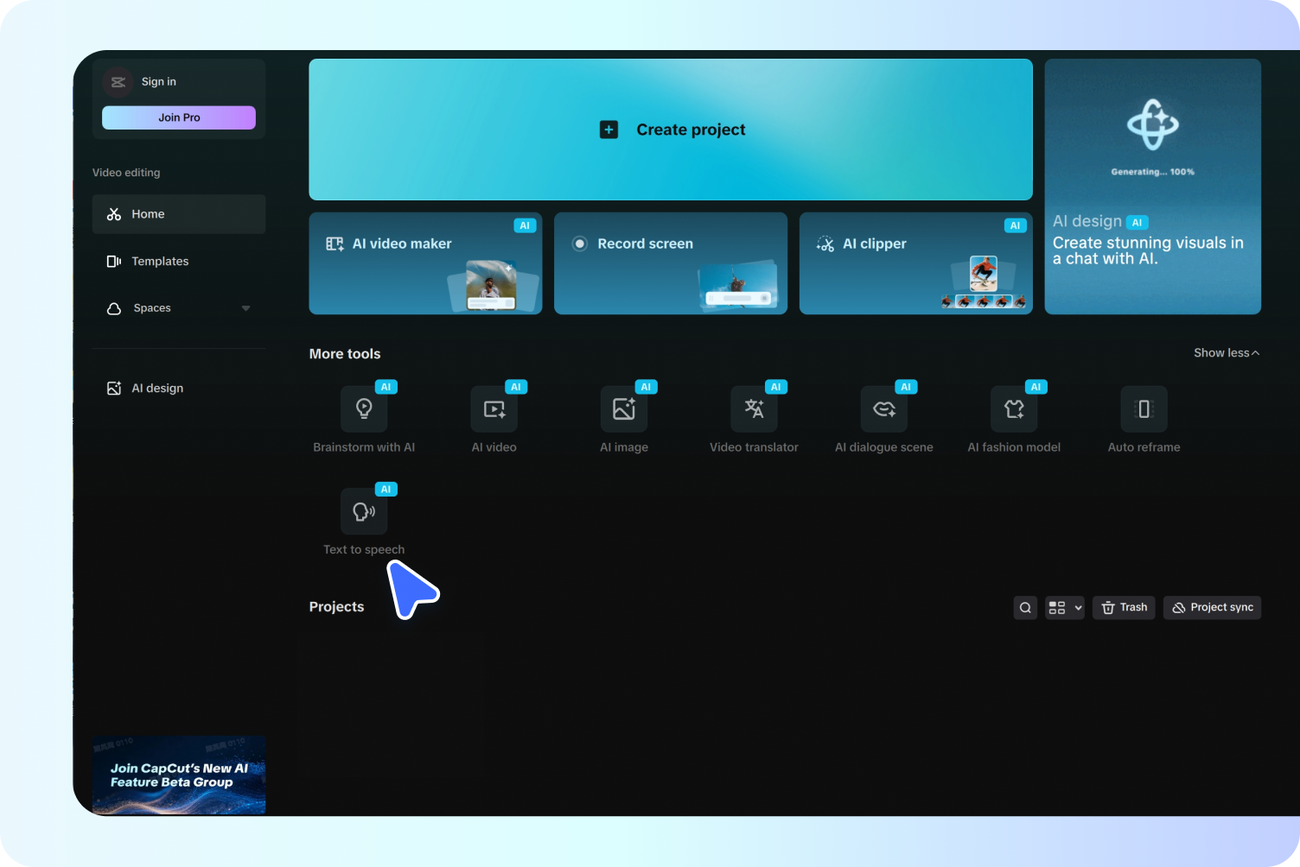Open the Auto reframe tool
Viewport: 1300px width, 867px height.
pyautogui.click(x=1143, y=419)
